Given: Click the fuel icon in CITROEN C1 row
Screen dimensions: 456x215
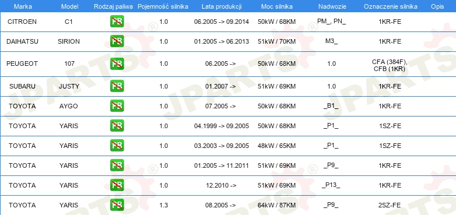Looking at the screenshot, I should coord(117,22).
